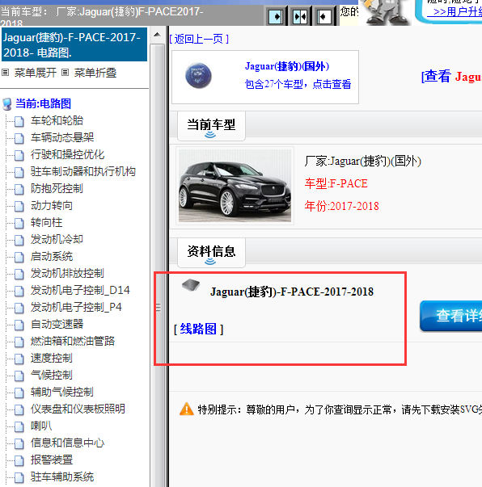Open 信息和信息中心 entry
Viewport: 482px width, 487px height.
point(67,443)
